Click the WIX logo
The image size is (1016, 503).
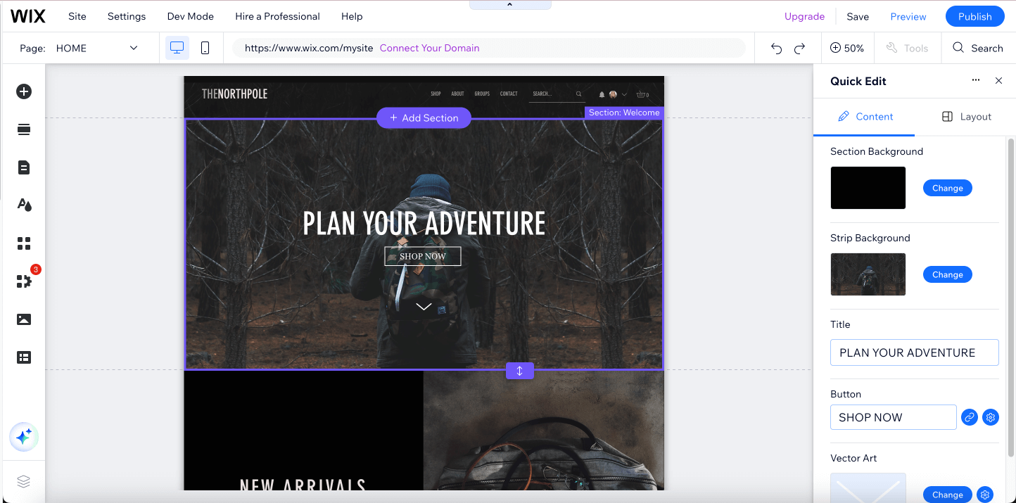click(x=28, y=16)
